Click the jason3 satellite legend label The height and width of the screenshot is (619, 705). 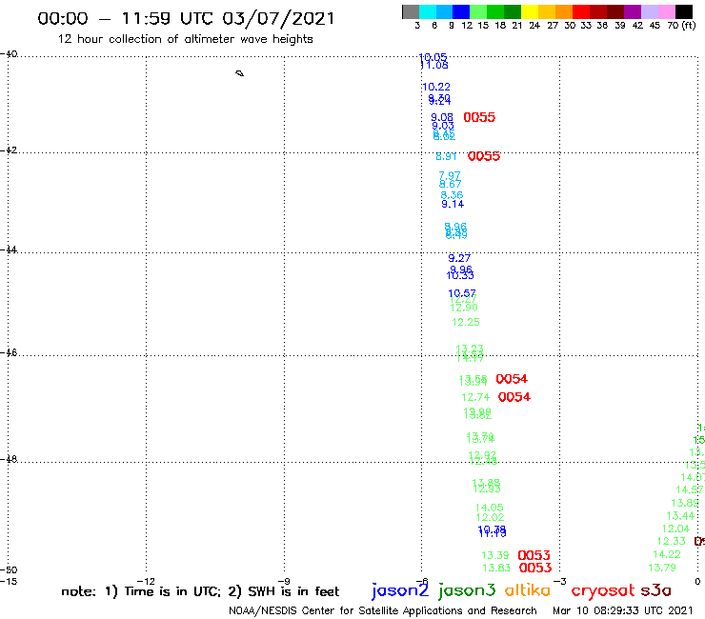[x=467, y=590]
